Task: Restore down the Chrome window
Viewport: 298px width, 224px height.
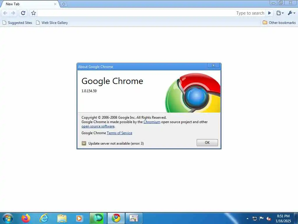Action: 281,3
